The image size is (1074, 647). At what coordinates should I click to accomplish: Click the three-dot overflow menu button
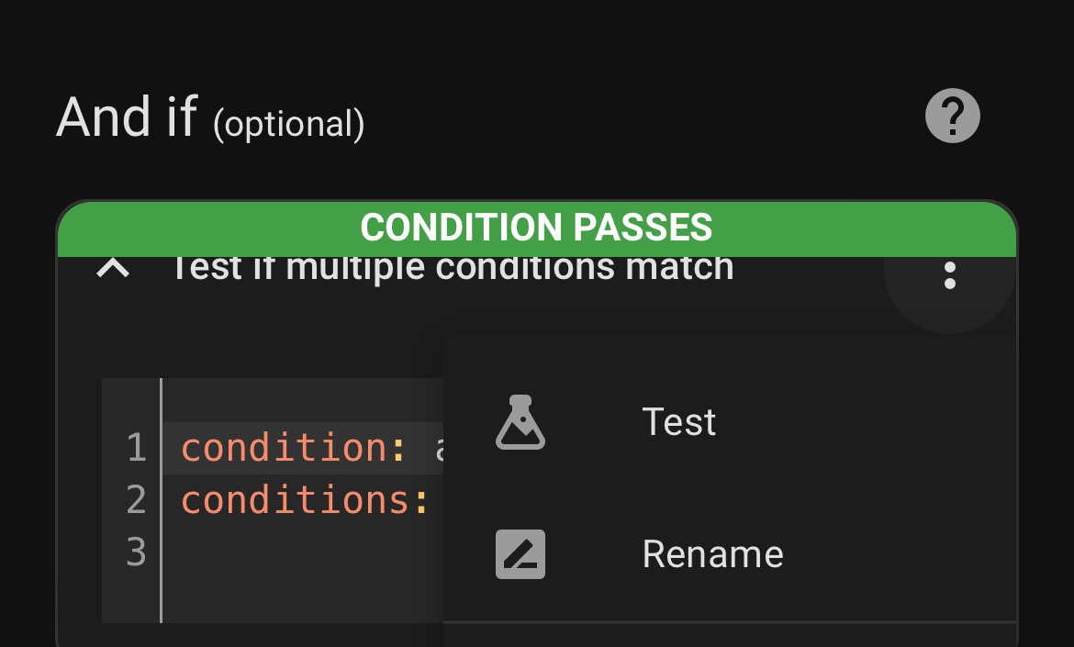pyautogui.click(x=950, y=275)
